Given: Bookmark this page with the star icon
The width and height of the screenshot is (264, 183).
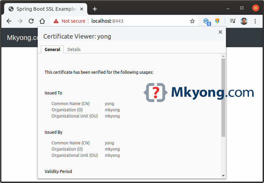Looking at the screenshot, I should [x=192, y=21].
